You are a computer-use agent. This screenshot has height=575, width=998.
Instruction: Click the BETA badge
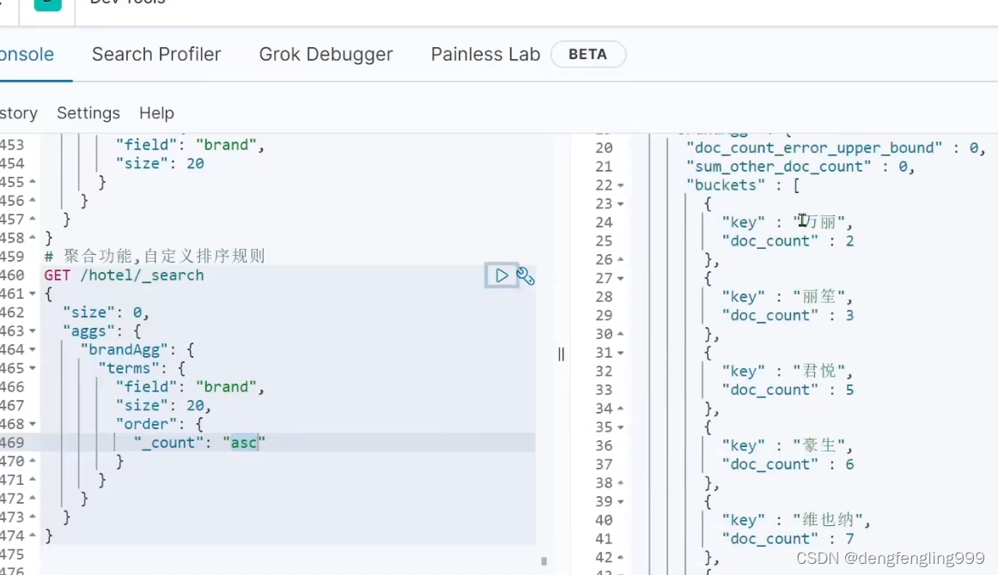(587, 54)
